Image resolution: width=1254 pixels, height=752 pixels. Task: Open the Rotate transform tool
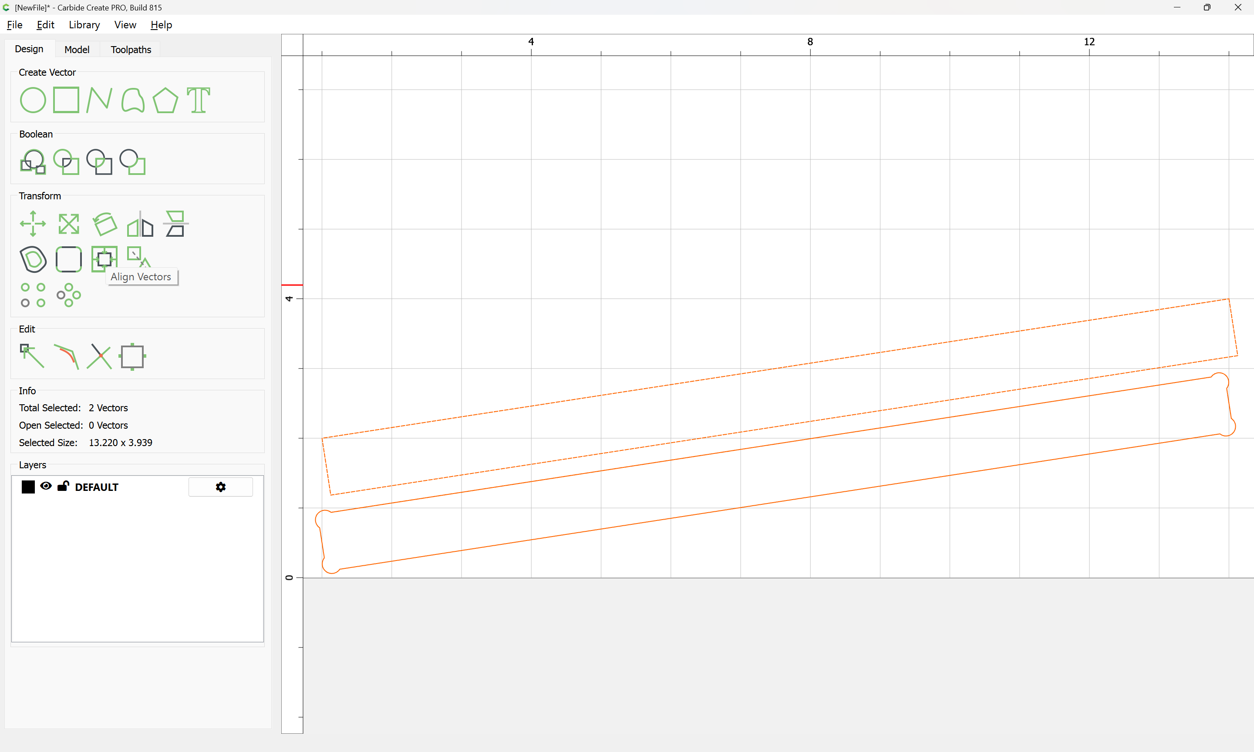[x=104, y=224]
